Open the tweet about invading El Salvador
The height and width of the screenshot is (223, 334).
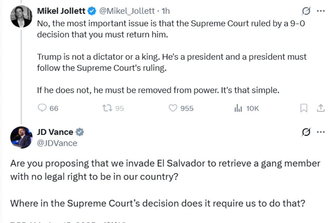coord(165,183)
